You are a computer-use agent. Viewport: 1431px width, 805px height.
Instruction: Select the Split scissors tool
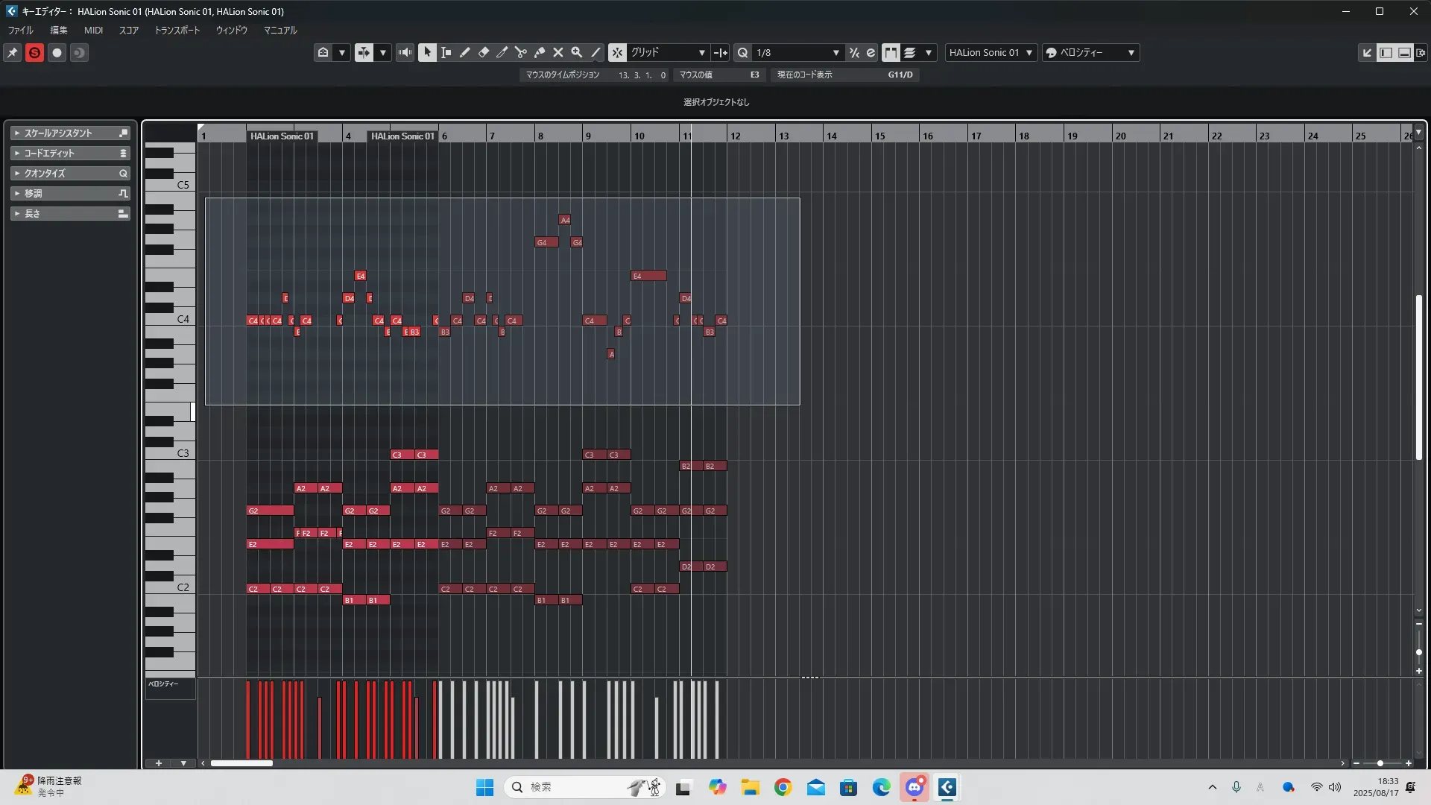pyautogui.click(x=520, y=52)
